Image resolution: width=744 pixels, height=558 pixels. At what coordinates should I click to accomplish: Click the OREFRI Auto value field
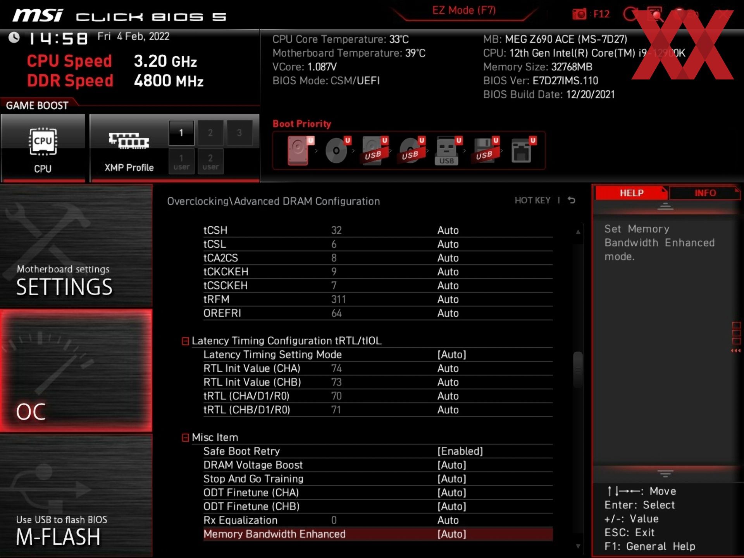(448, 313)
